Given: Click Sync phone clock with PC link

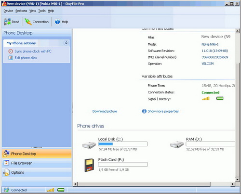Looking at the screenshot, I should click(x=33, y=51).
